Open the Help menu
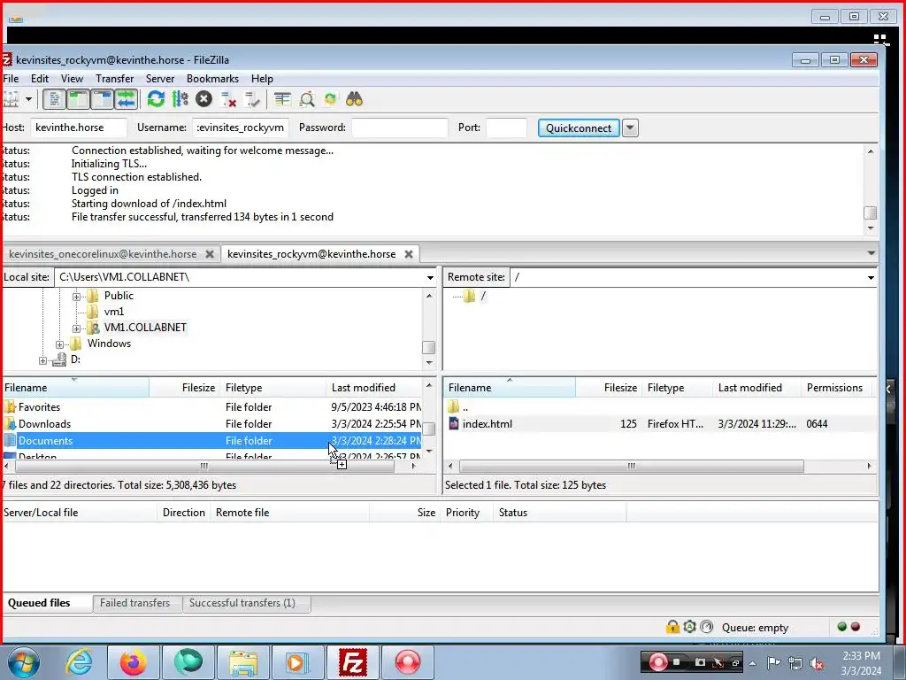The height and width of the screenshot is (680, 906). click(262, 79)
